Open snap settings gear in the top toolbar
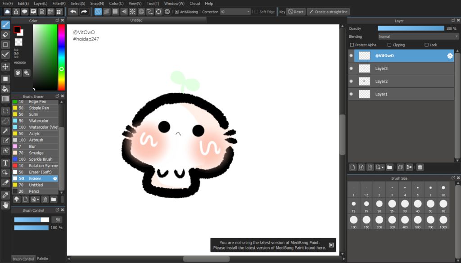The height and width of the screenshot is (263, 461). point(167,12)
